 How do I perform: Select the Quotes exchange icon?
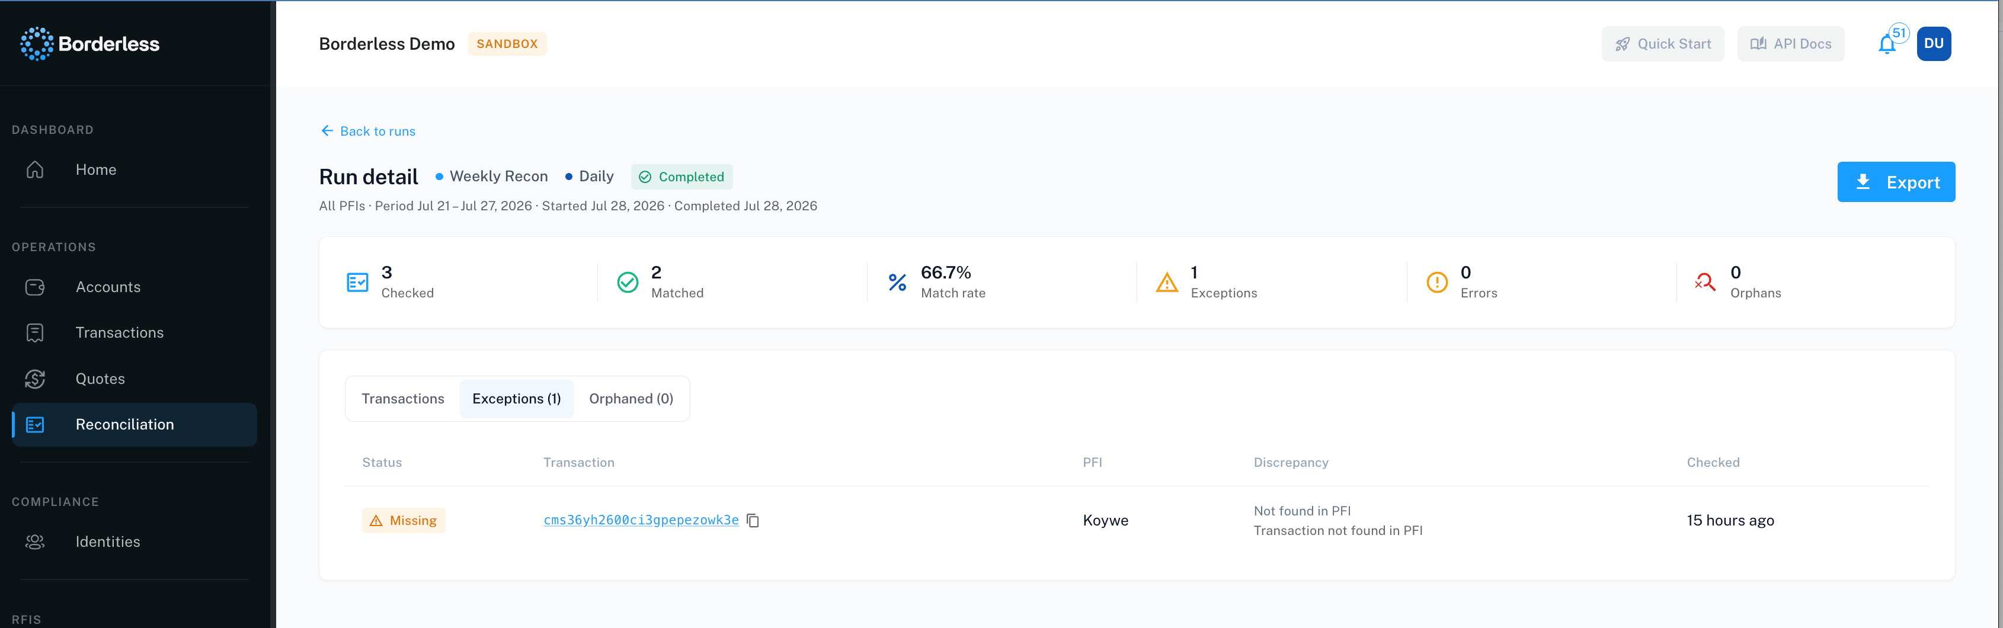pos(35,379)
